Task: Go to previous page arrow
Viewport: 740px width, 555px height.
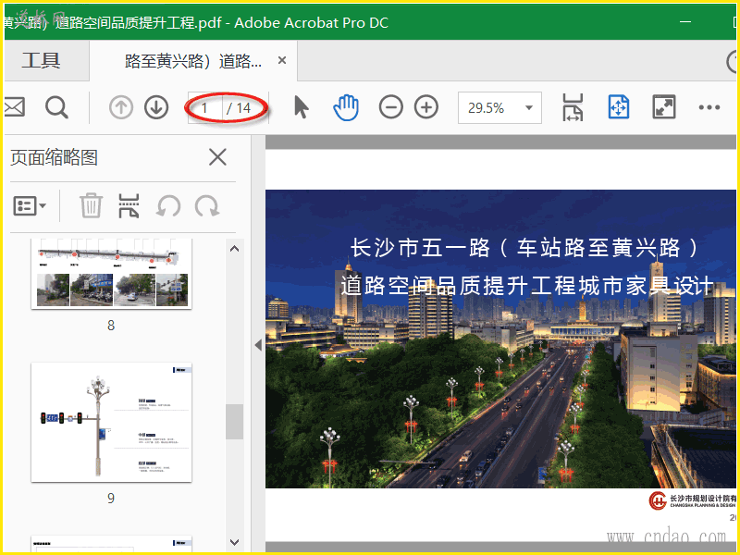Action: (x=121, y=107)
